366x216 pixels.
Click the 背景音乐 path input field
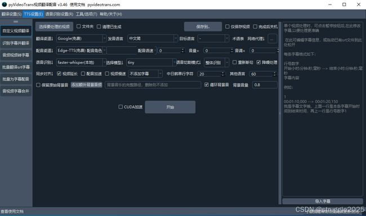153,85
